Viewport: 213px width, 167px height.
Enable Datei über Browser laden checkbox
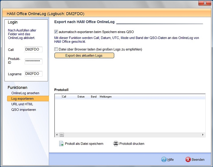click(x=56, y=49)
